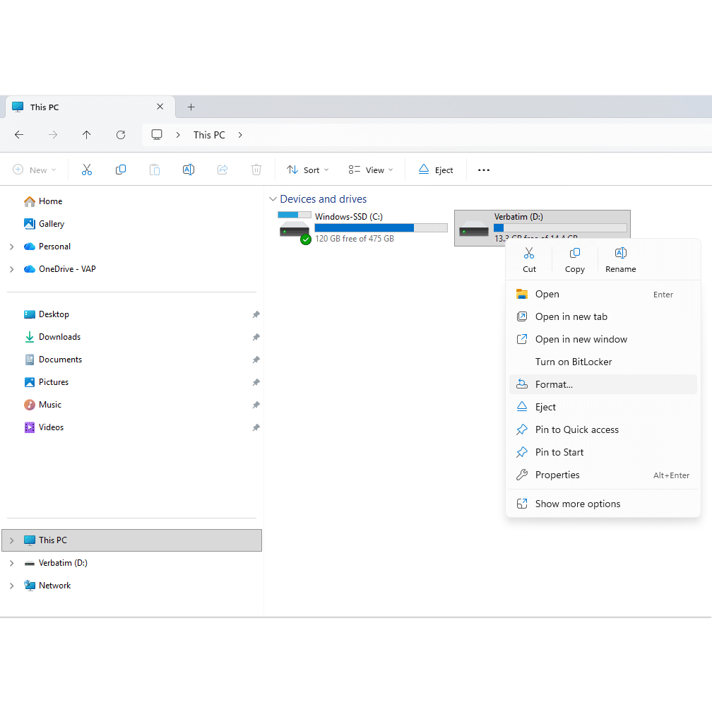Open Videos in the sidebar

[x=44, y=427]
